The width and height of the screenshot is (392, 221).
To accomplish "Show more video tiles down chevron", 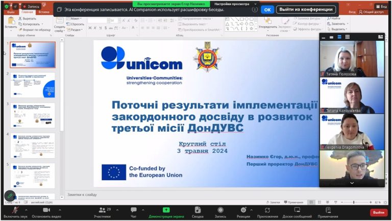I will click(352, 183).
